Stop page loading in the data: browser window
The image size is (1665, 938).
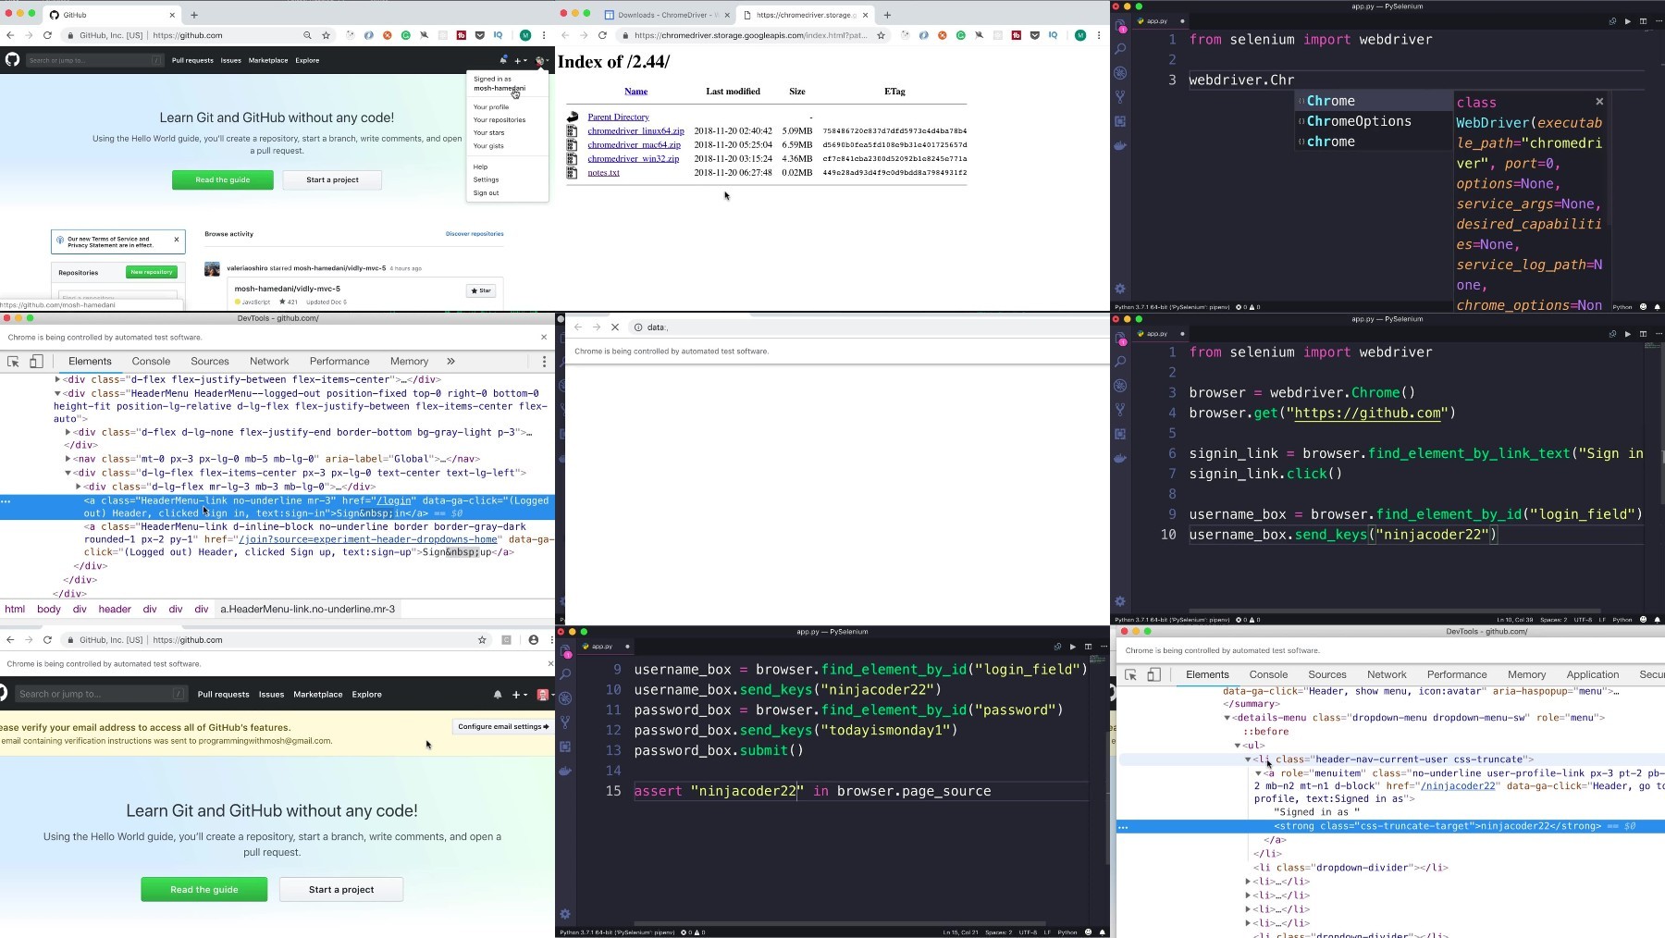coord(615,327)
